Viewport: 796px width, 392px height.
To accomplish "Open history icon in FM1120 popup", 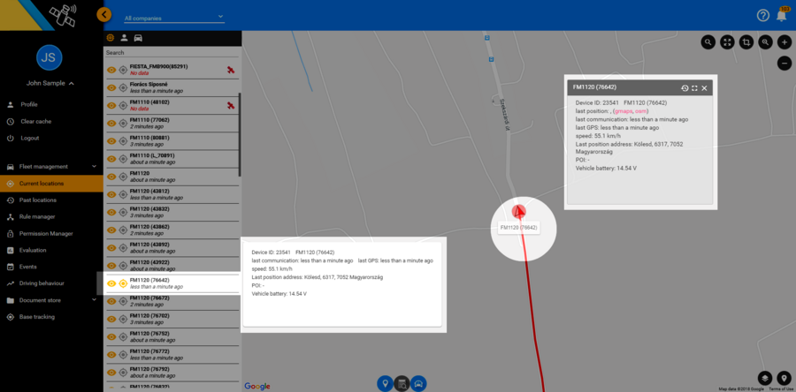I will point(685,88).
